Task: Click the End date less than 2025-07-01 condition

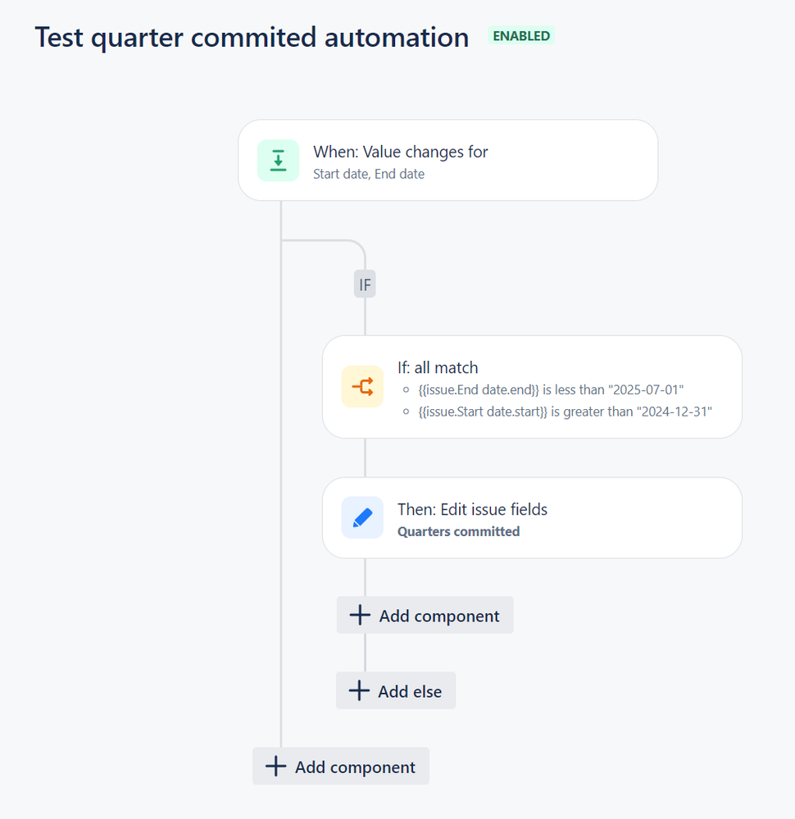Action: pyautogui.click(x=551, y=389)
